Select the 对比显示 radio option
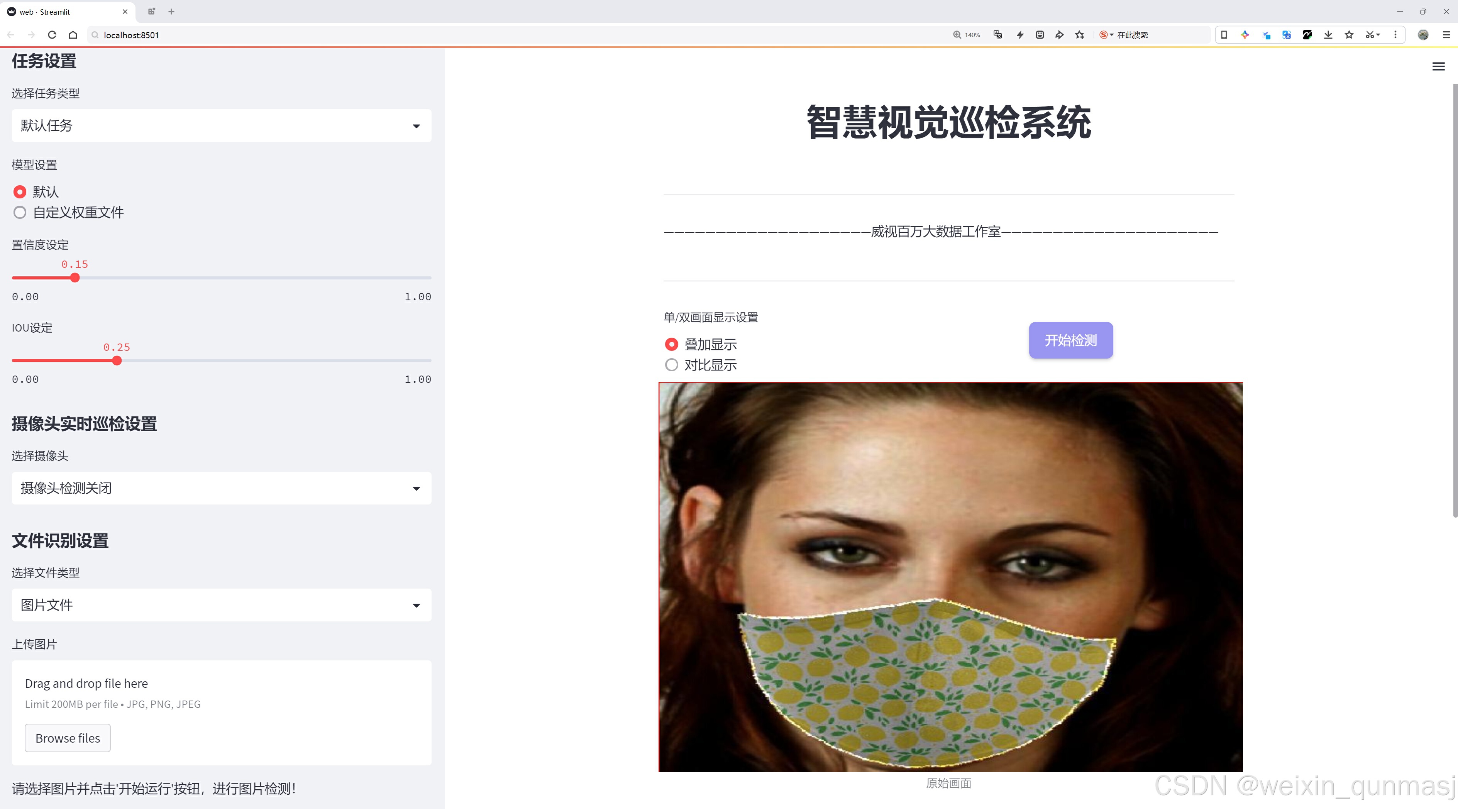The width and height of the screenshot is (1458, 809). [x=672, y=365]
